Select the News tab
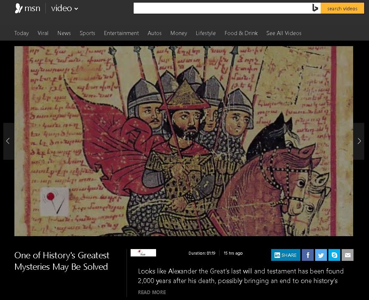369x300 pixels. 64,33
